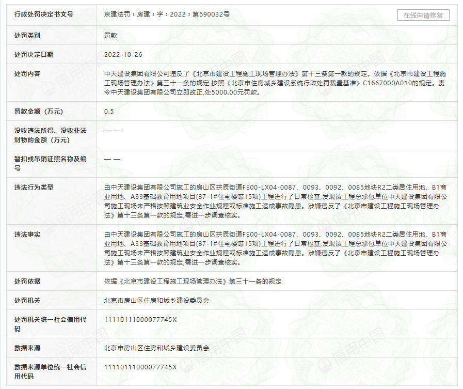
Task: Select code 1111011100007​7745X in the 处罚机关统一社会信用代码 row
Action: 140,320
